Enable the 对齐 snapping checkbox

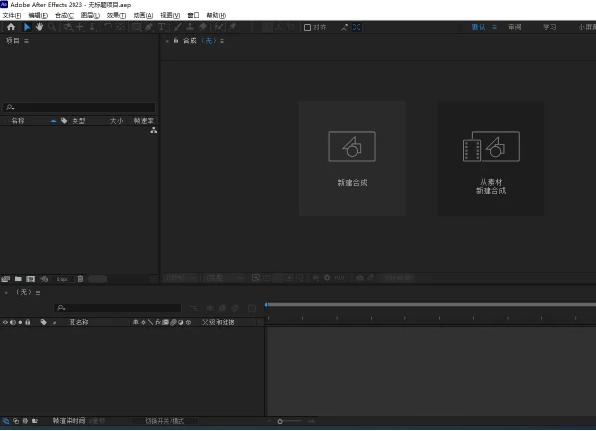tap(307, 27)
